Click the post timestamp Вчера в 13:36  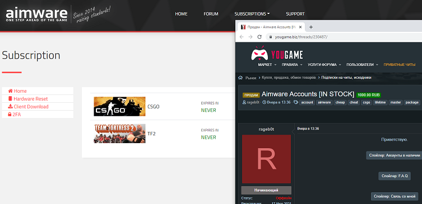pyautogui.click(x=308, y=129)
